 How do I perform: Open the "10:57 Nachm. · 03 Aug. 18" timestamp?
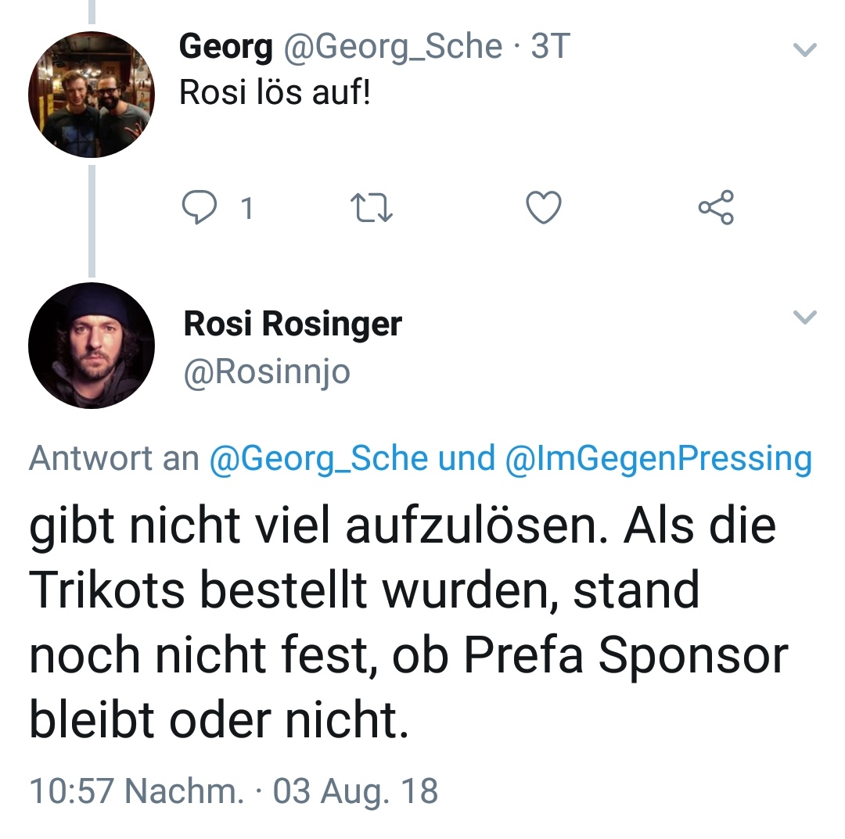point(233,791)
